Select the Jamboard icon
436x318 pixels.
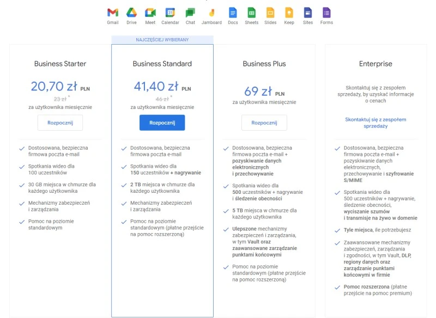click(x=211, y=12)
